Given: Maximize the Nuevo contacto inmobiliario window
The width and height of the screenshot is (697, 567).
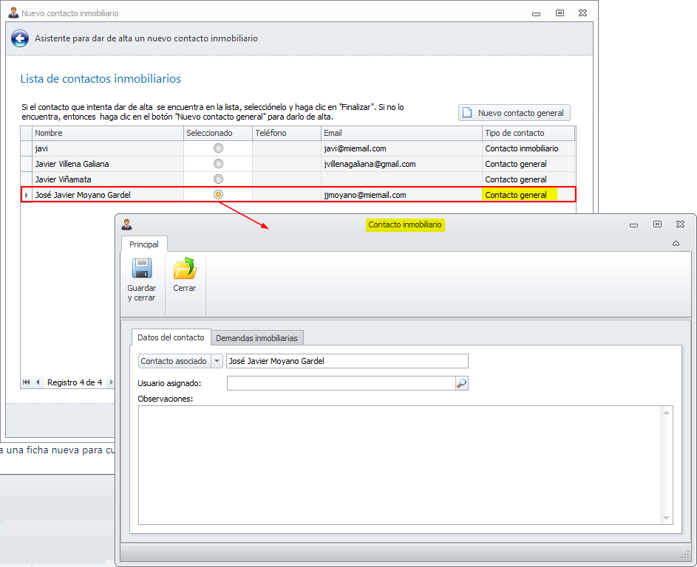Looking at the screenshot, I should 560,13.
